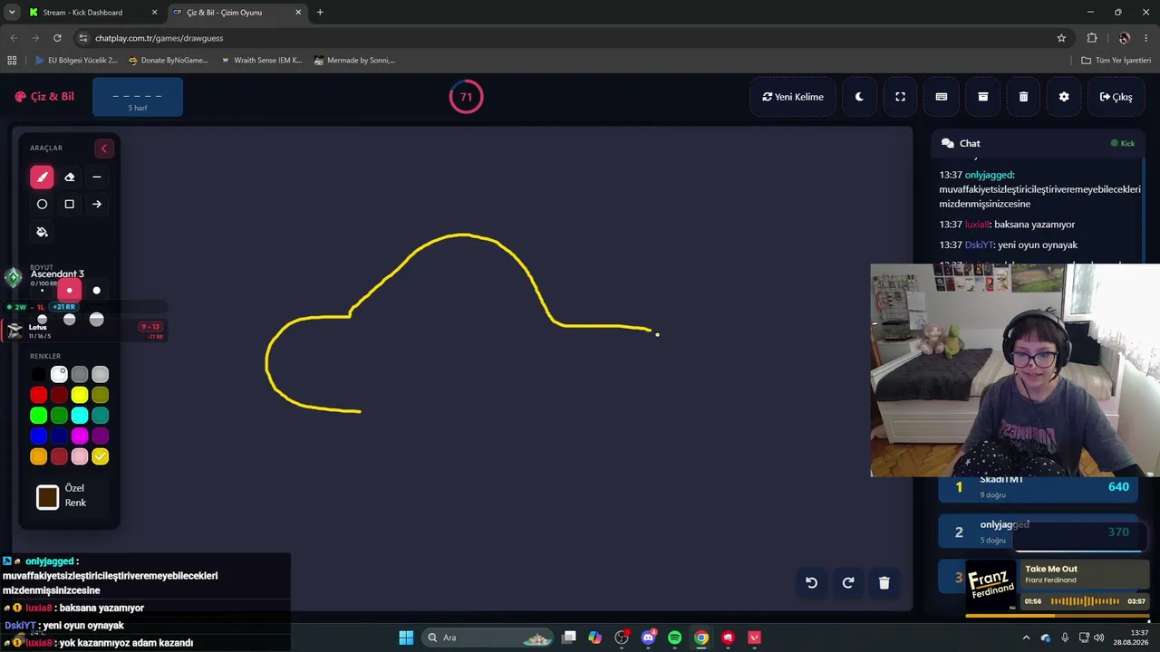Choose the highlighted medium brush size
The width and height of the screenshot is (1160, 652).
(x=69, y=291)
